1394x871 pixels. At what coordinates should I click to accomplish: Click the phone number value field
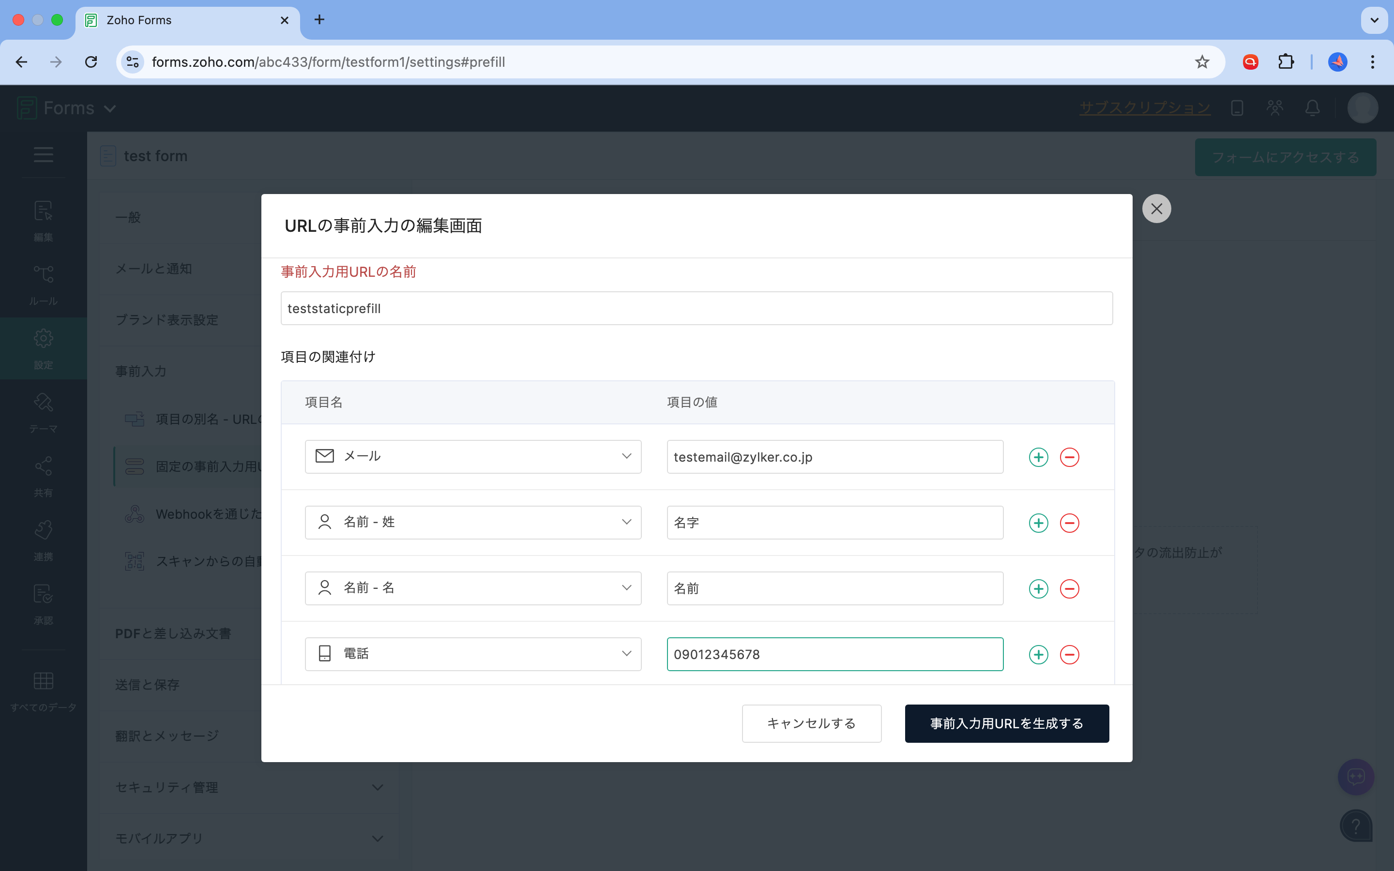coord(834,654)
